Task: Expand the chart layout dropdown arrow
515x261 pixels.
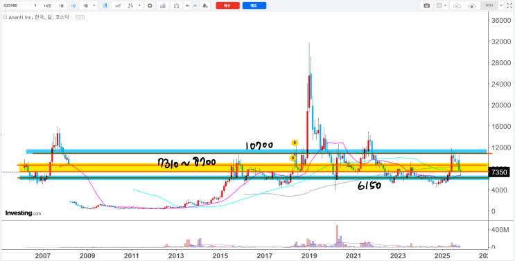Action: [446, 6]
